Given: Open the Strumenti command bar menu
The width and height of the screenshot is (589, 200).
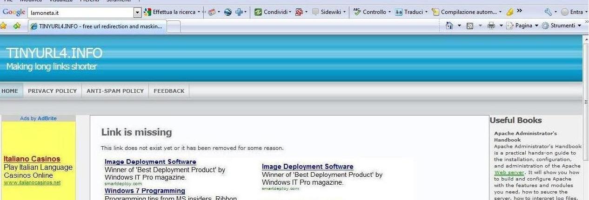Looking at the screenshot, I should click(562, 26).
